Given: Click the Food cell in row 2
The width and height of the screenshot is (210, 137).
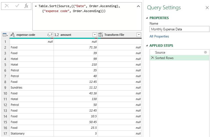Looking at the screenshot, I should (x=32, y=47).
